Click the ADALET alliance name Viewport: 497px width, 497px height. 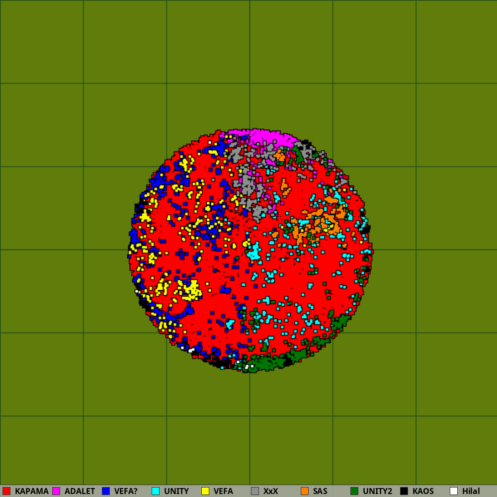[80, 491]
